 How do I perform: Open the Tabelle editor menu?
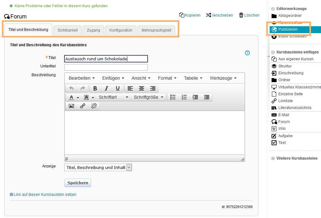point(191,78)
